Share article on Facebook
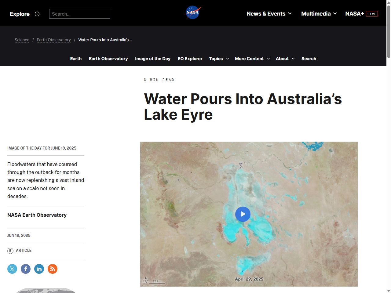The width and height of the screenshot is (391, 293). click(x=26, y=269)
